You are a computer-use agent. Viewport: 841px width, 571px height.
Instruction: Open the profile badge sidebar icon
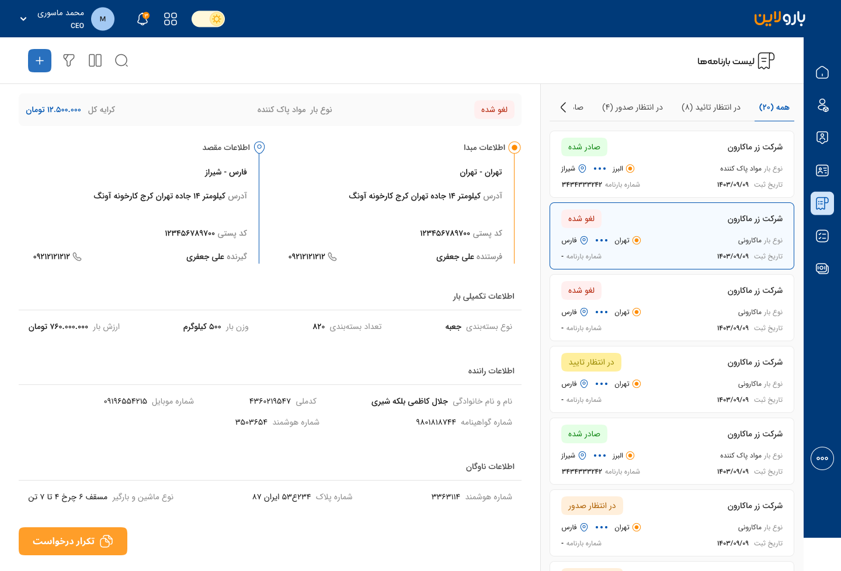[x=822, y=138]
